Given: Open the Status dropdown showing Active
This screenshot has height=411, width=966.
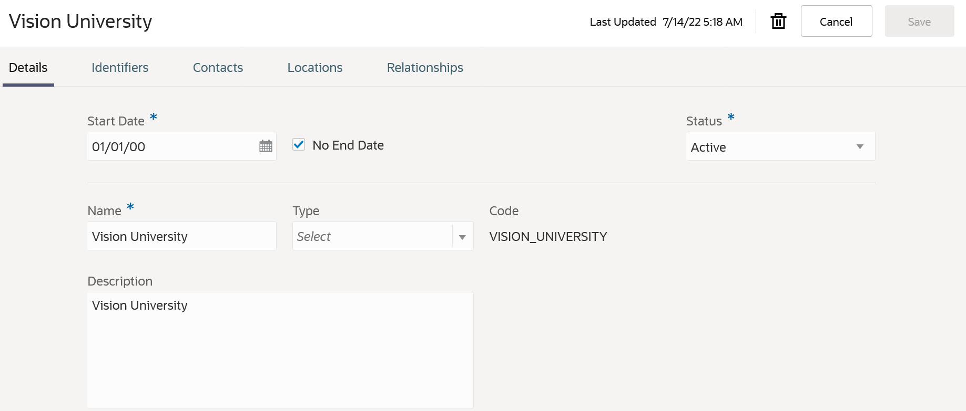Looking at the screenshot, I should tap(780, 146).
